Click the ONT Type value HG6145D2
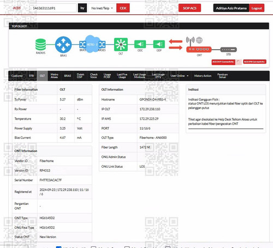The height and width of the screenshot is (248, 273). click(47, 218)
